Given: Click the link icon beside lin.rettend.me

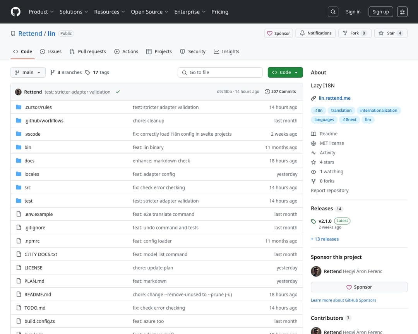Looking at the screenshot, I should (313, 98).
